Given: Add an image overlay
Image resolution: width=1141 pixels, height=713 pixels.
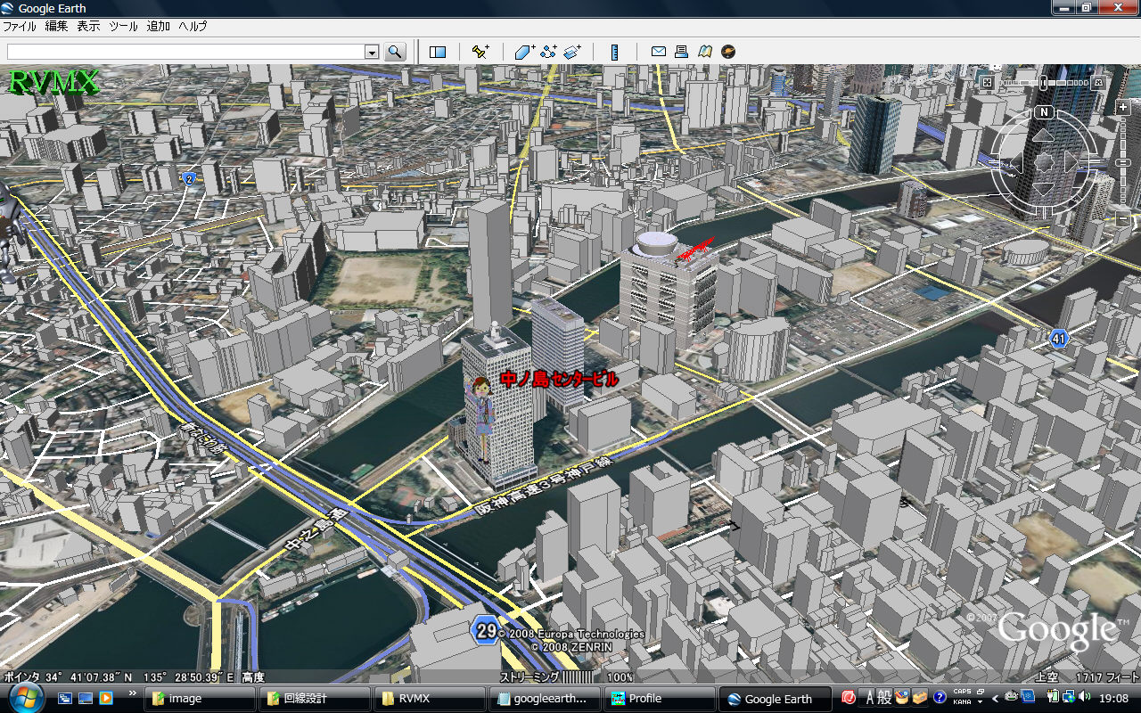Looking at the screenshot, I should click(x=572, y=52).
